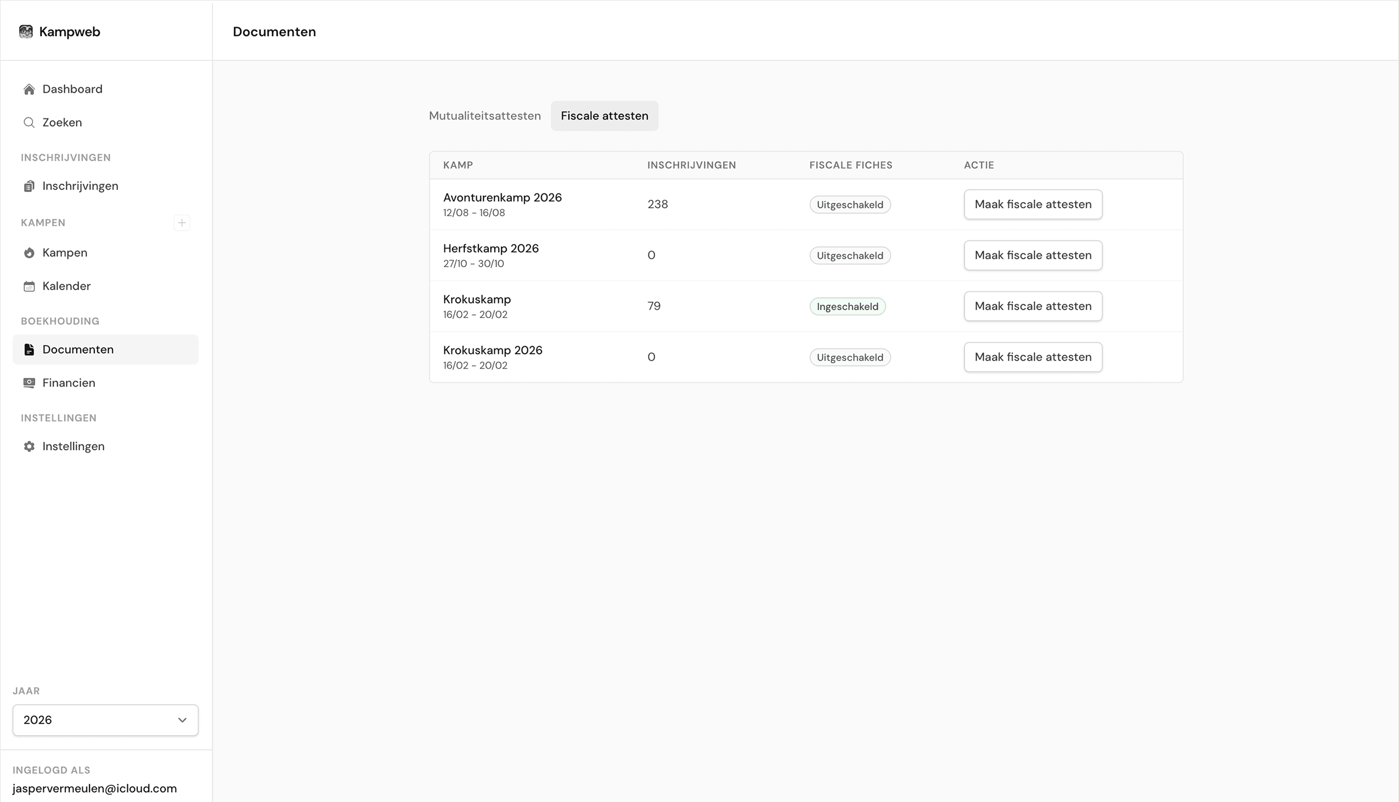The image size is (1399, 802).
Task: Select Documenten in the sidebar
Action: (x=105, y=349)
